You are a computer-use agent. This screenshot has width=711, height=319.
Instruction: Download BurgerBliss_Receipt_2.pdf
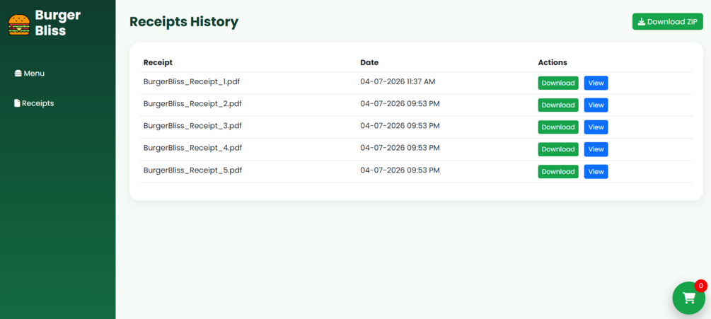point(558,105)
